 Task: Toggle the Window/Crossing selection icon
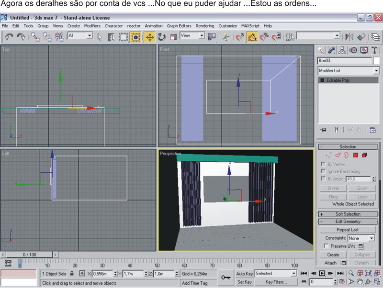135,37
